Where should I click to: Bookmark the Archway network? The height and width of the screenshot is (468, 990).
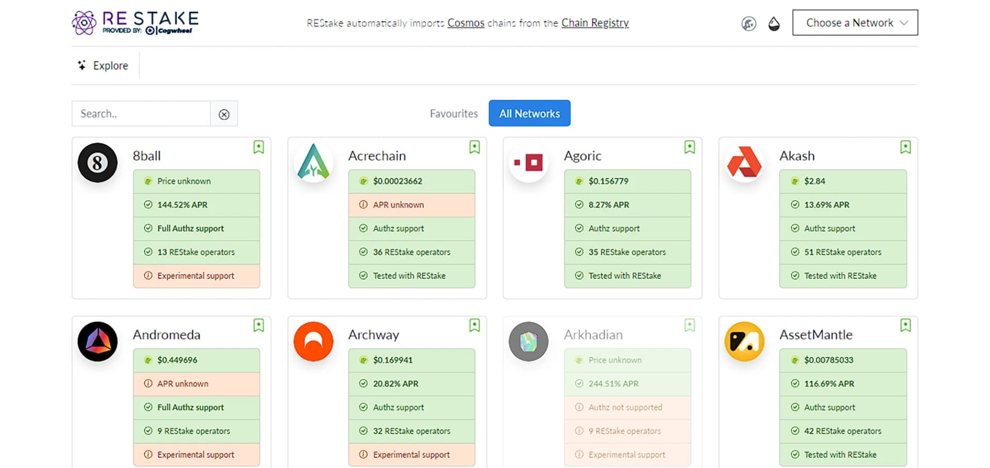(x=474, y=326)
